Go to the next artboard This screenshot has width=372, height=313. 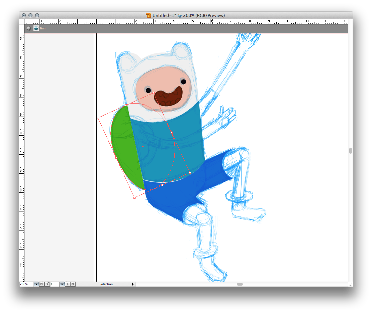point(68,284)
